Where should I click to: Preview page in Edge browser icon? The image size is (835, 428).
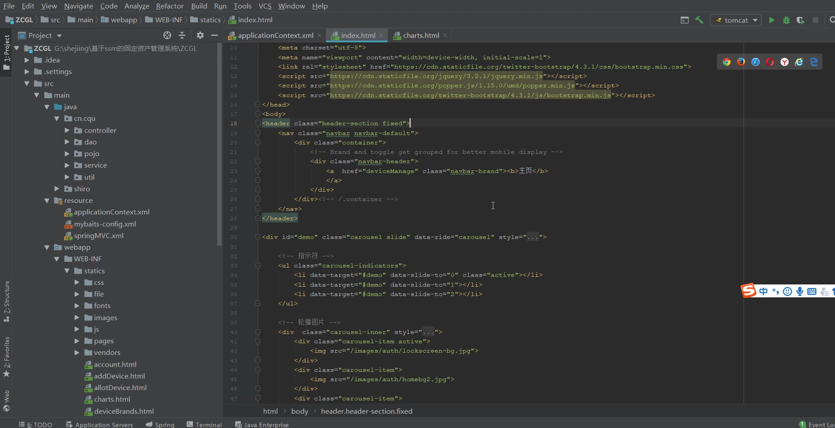[814, 62]
